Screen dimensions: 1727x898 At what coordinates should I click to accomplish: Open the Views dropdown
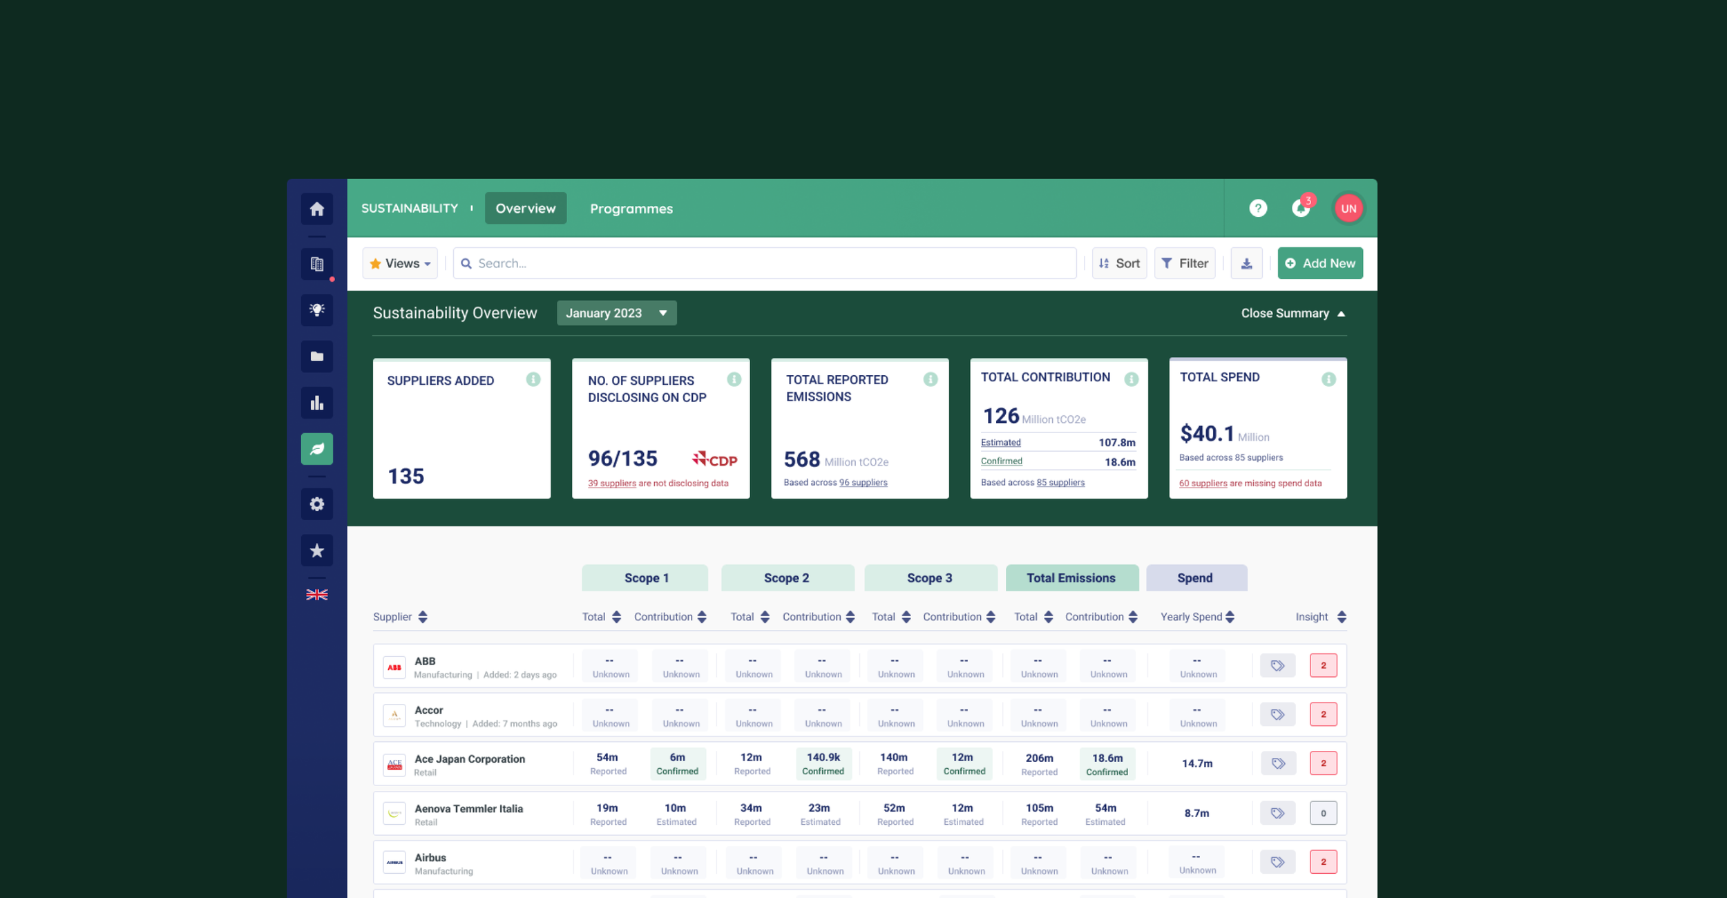pyautogui.click(x=400, y=263)
